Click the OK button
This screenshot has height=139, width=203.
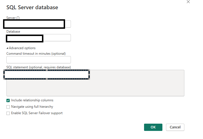153,127
